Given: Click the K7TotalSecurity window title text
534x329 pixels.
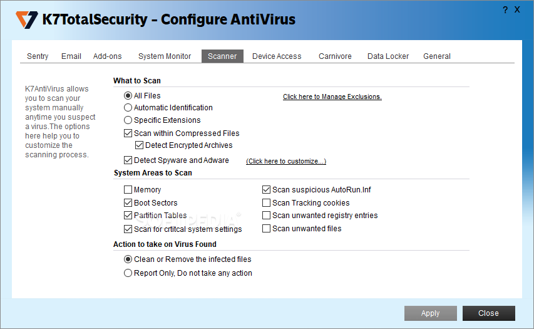Looking at the screenshot, I should coord(168,19).
